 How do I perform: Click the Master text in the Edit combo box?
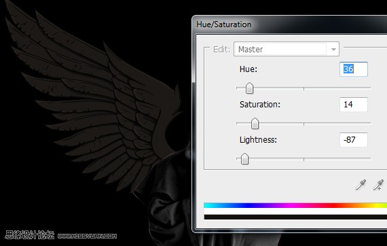click(251, 50)
